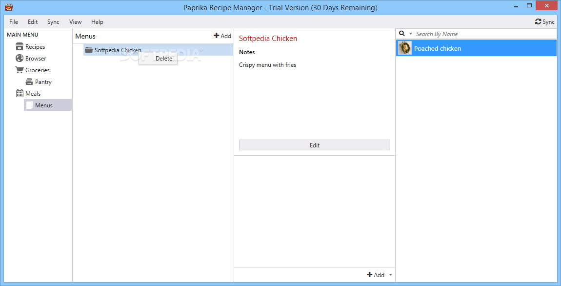The width and height of the screenshot is (561, 286).
Task: Choose Delete from the context menu
Action: [163, 58]
